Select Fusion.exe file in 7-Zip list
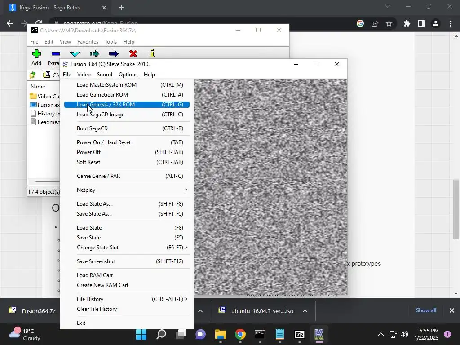Image resolution: width=460 pixels, height=345 pixels. click(x=44, y=105)
